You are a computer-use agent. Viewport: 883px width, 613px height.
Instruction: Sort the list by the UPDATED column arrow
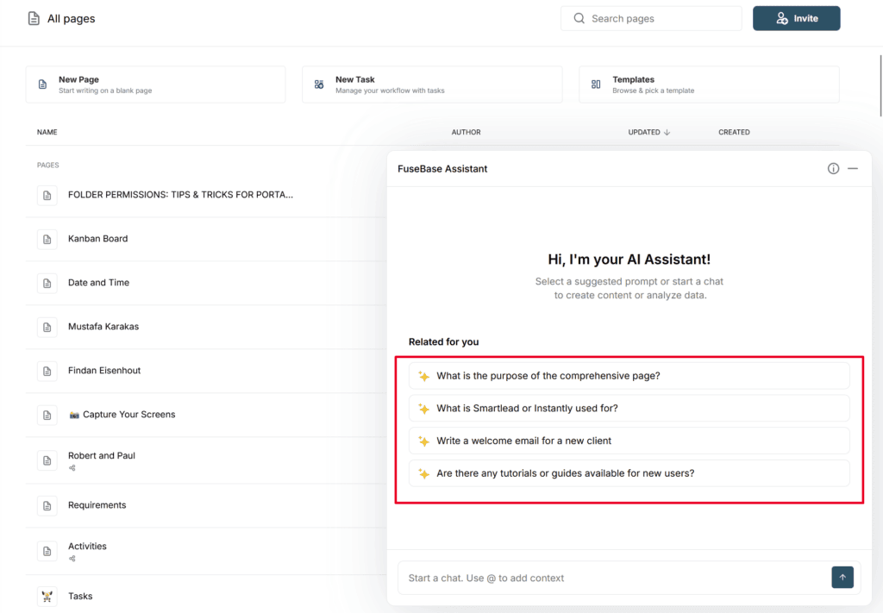click(667, 132)
